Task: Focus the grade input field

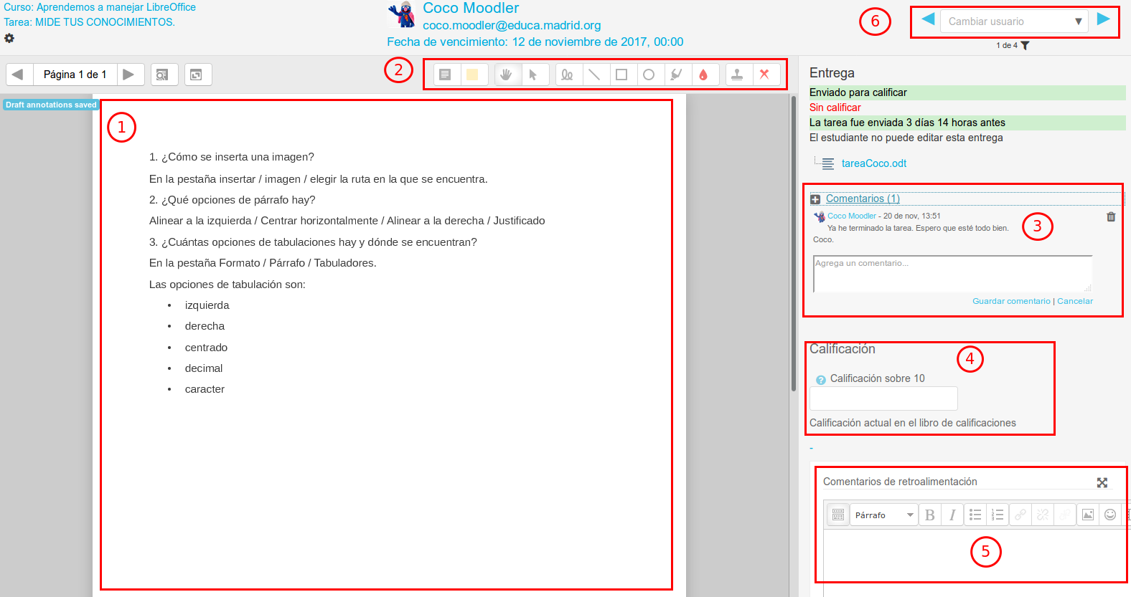Action: tap(883, 398)
